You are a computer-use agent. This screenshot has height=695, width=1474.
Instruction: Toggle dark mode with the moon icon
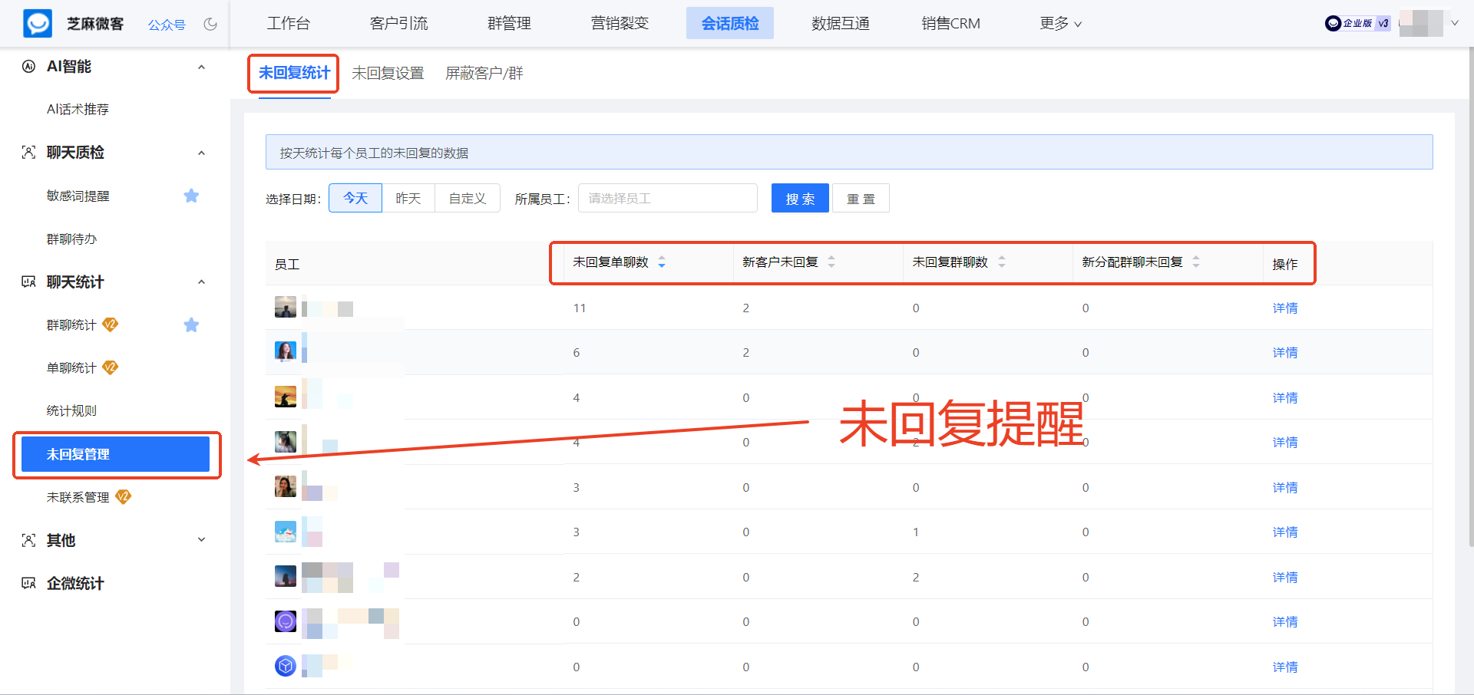pyautogui.click(x=210, y=24)
